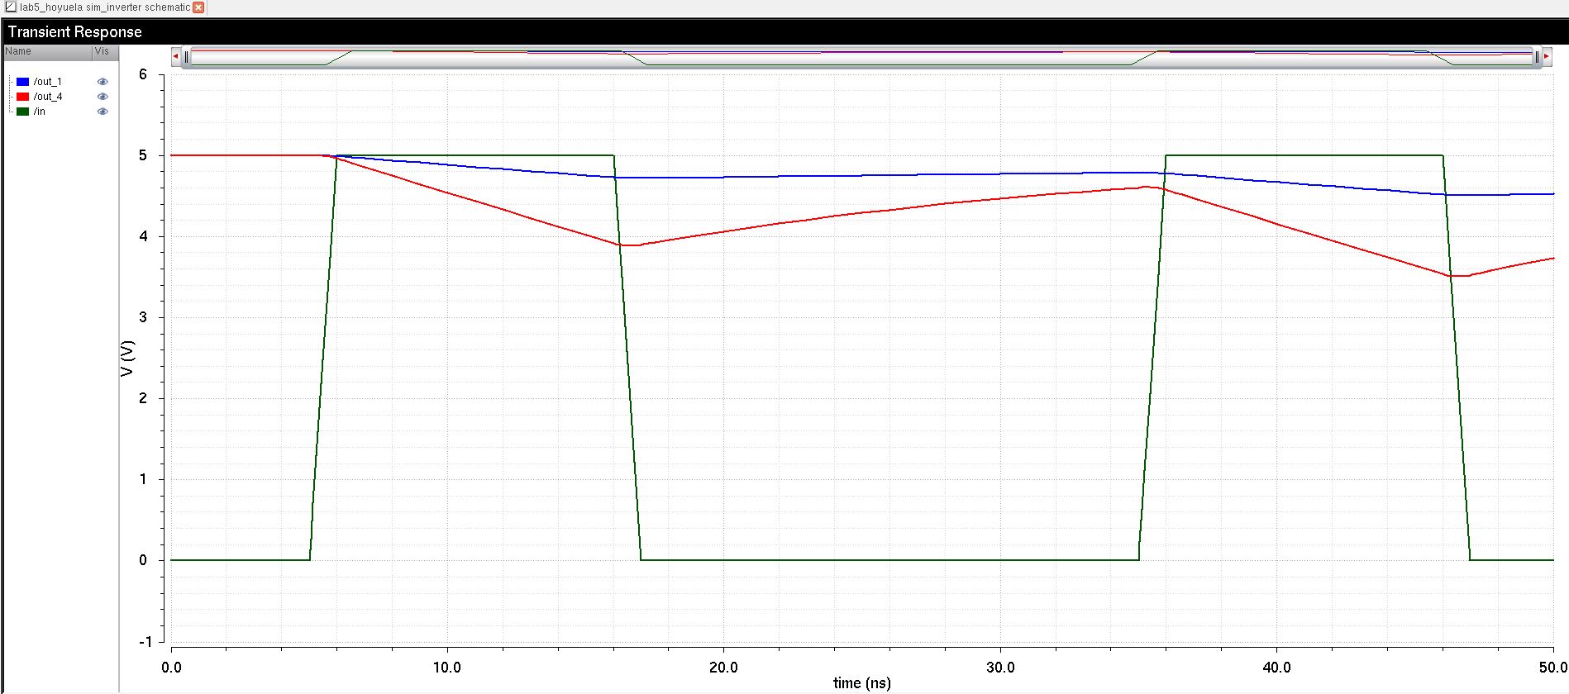Select the lab5_hoyuela sim_inverter schematic tab

[104, 7]
